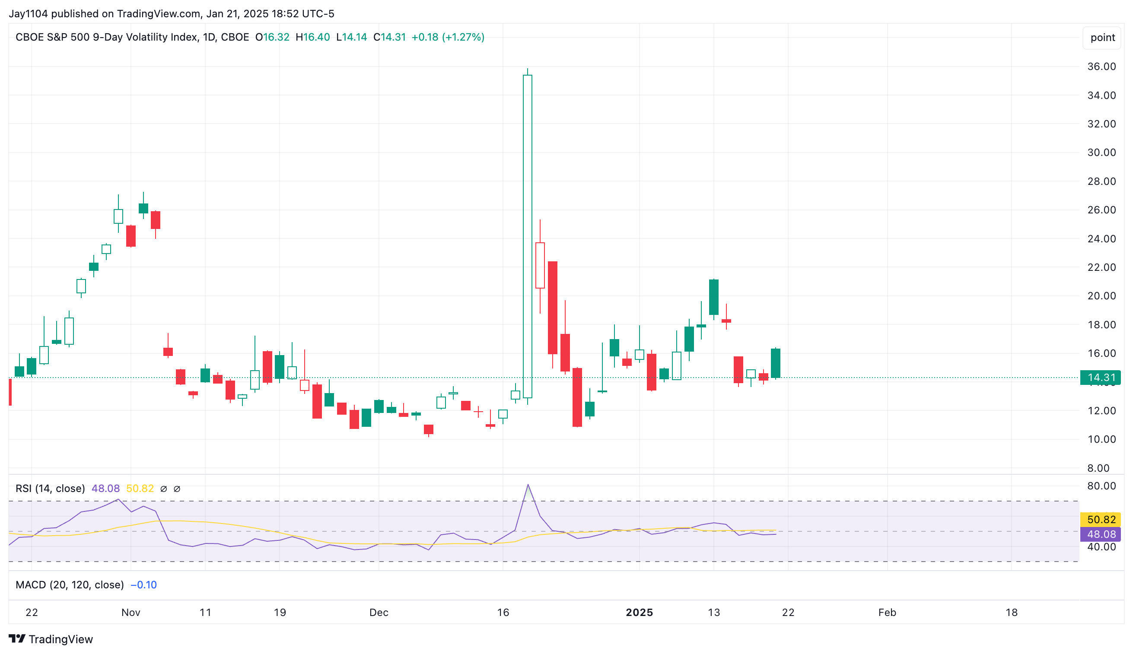Click the 'Dec' label on the time axis

pos(379,612)
